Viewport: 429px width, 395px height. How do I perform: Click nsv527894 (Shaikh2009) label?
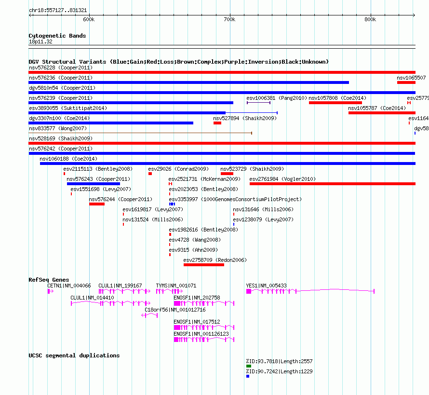coord(245,118)
